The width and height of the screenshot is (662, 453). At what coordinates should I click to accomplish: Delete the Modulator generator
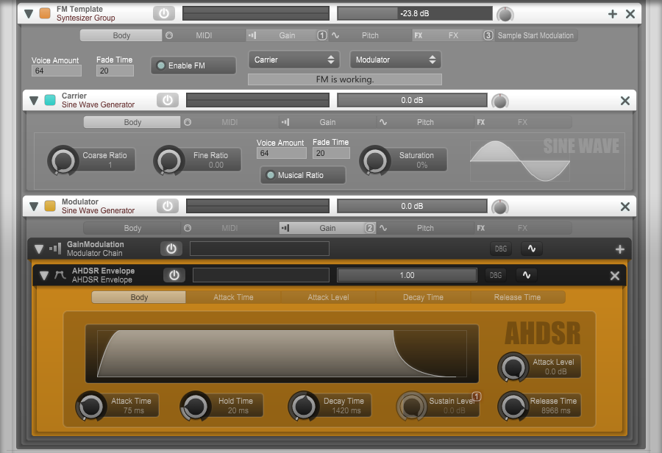pyautogui.click(x=625, y=207)
